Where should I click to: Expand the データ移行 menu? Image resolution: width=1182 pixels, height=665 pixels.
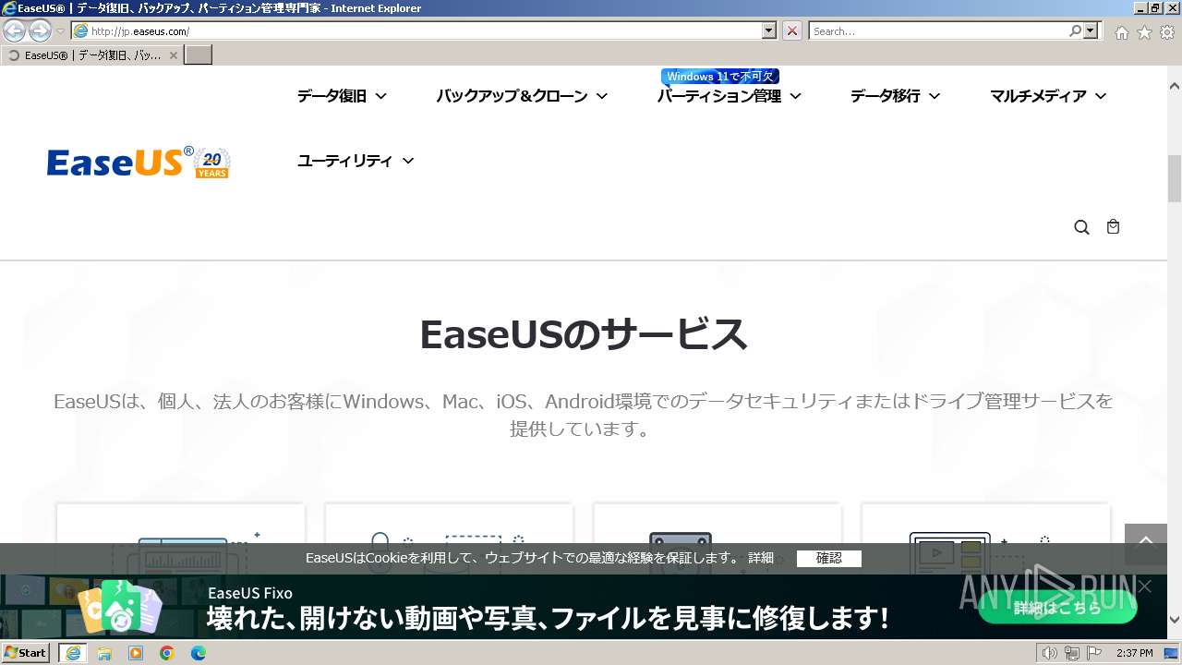[895, 96]
